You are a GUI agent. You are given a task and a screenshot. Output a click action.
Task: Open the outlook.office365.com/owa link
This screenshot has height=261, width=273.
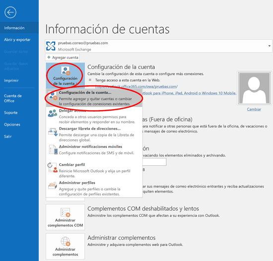136,86
